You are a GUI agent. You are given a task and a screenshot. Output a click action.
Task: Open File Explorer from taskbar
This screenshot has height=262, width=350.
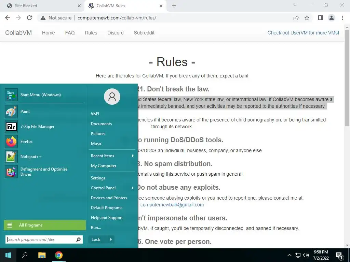(x=42, y=255)
